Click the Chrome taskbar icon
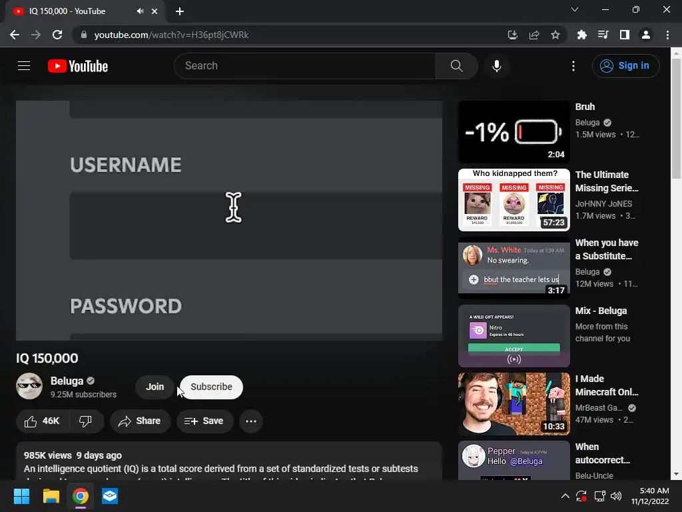682x512 pixels. (x=81, y=496)
